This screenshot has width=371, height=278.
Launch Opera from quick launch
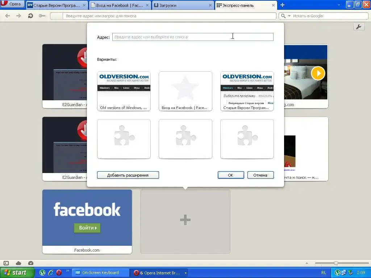59,273
